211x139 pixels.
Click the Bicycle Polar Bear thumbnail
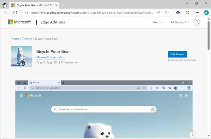coord(22,56)
